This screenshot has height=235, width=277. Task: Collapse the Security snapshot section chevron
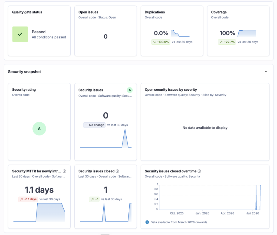[266, 72]
